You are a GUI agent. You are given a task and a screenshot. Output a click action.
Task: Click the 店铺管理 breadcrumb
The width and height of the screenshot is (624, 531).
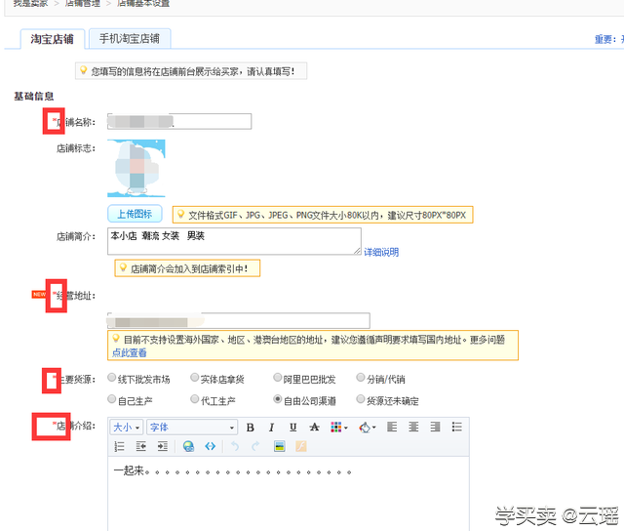[x=83, y=3]
